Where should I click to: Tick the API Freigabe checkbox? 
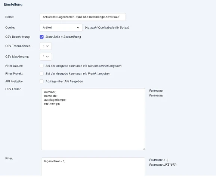click(x=41, y=82)
